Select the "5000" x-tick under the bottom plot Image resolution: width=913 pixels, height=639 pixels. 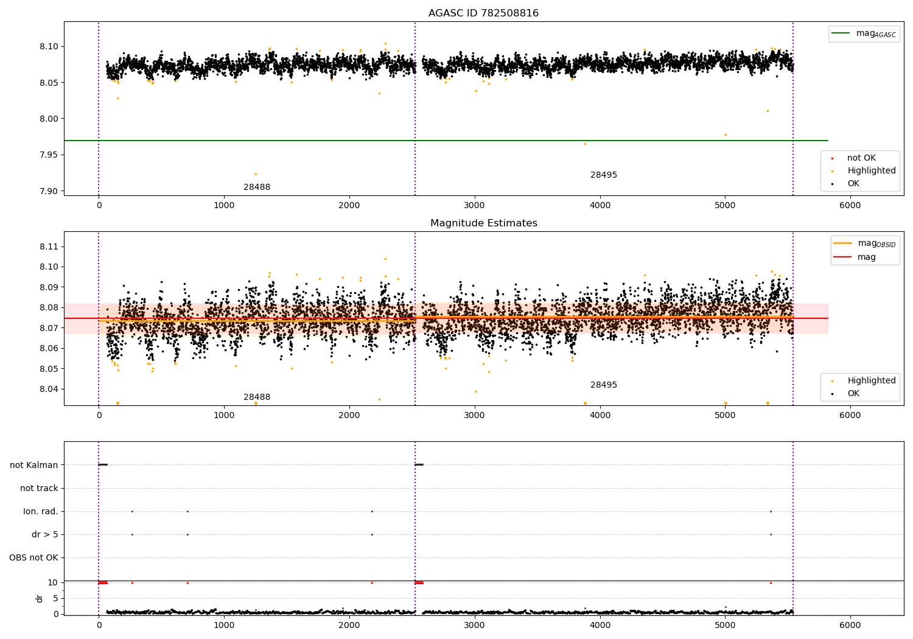[x=725, y=625]
